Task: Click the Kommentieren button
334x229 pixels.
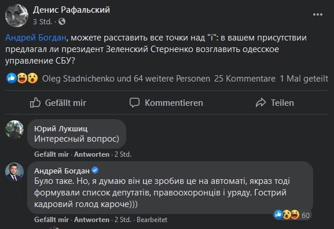Action: 166,103
